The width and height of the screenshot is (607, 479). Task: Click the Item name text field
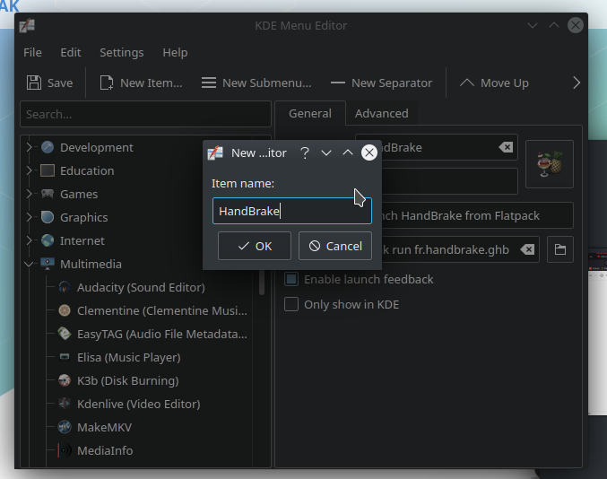point(292,211)
